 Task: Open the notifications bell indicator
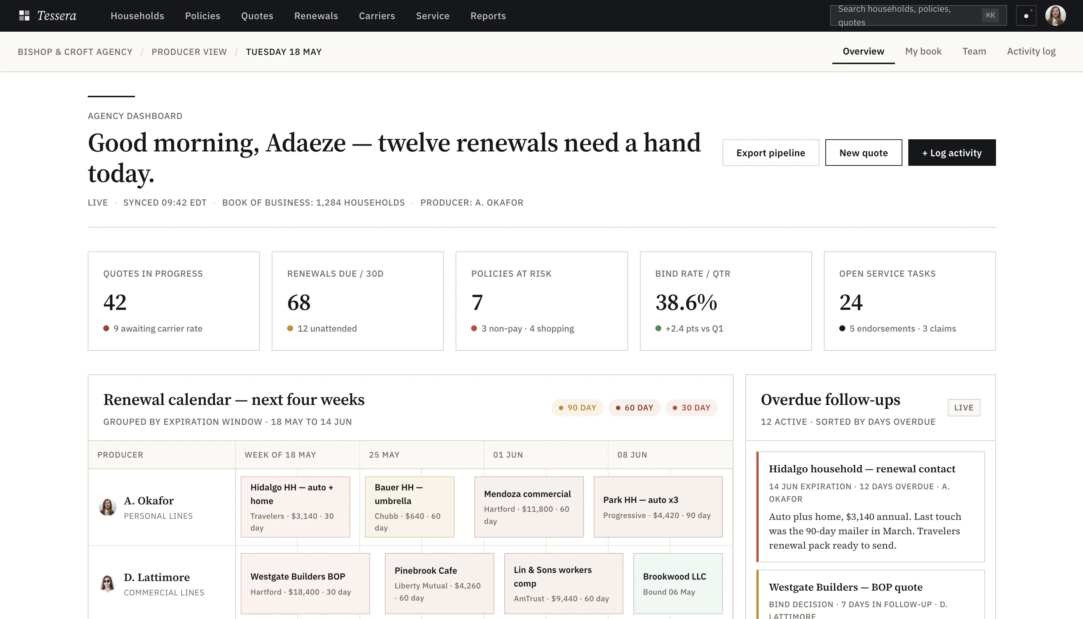(1026, 16)
